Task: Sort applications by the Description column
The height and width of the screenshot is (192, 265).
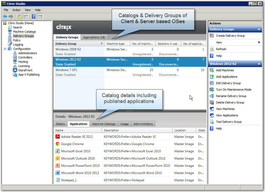Action: pos(137,130)
